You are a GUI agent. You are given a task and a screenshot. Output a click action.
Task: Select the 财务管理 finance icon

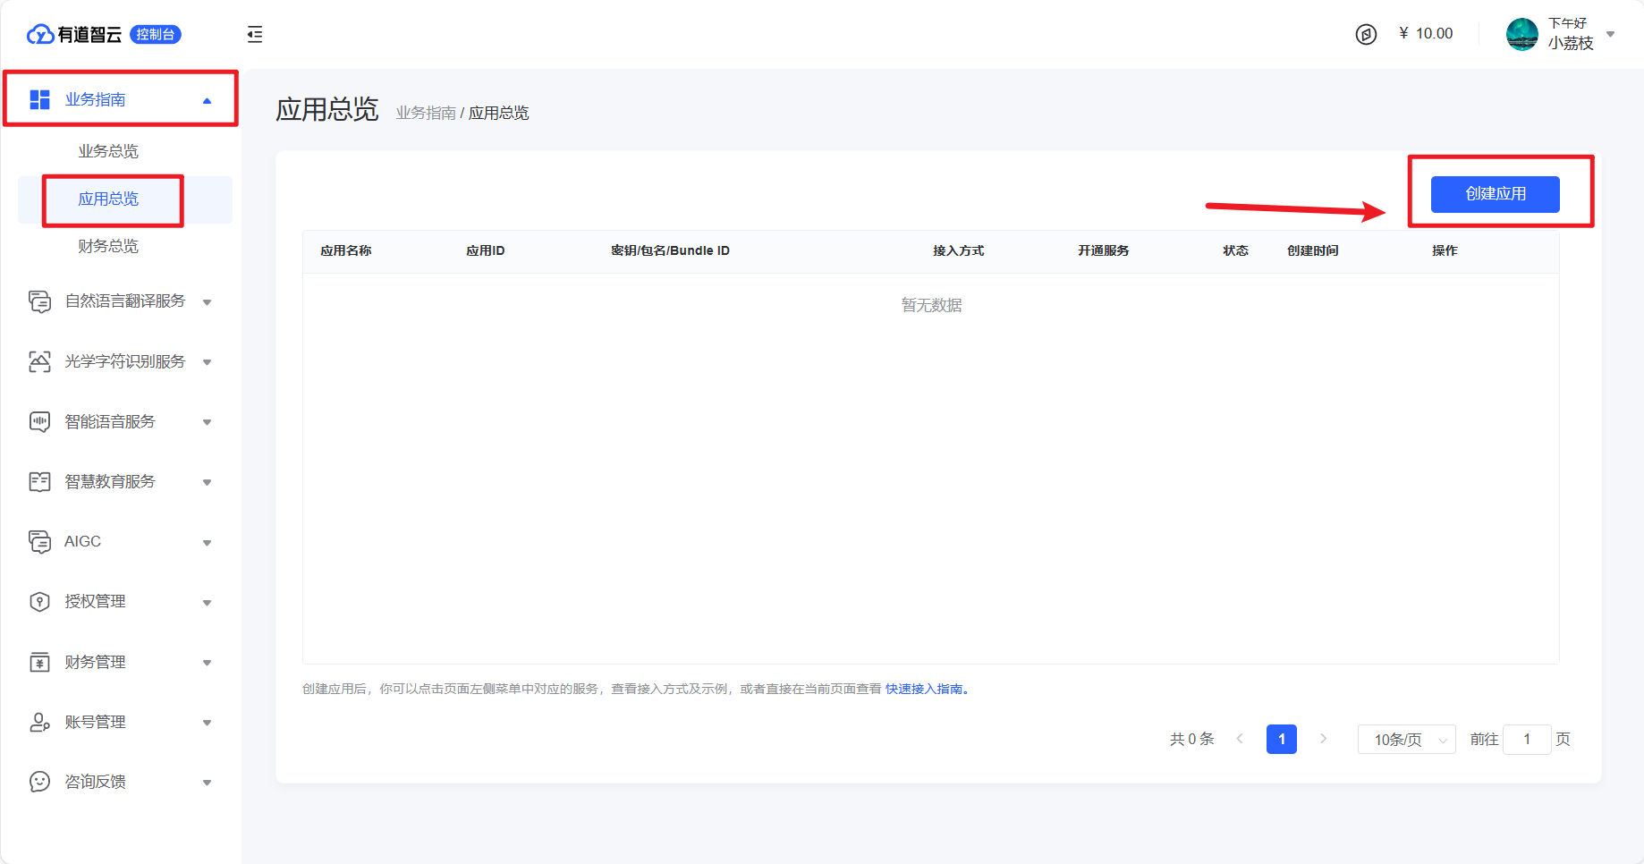pos(38,662)
